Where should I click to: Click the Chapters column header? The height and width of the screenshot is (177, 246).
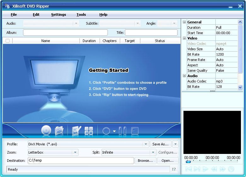tap(110, 41)
